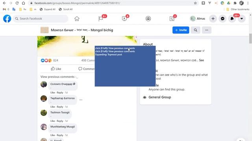Click the Create plus button
The image size is (252, 141).
[213, 19]
